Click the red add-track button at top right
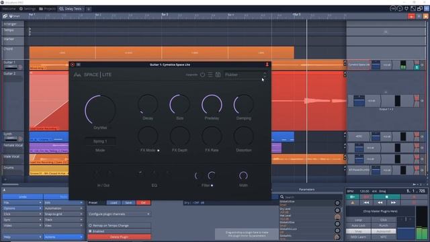 [411, 16]
